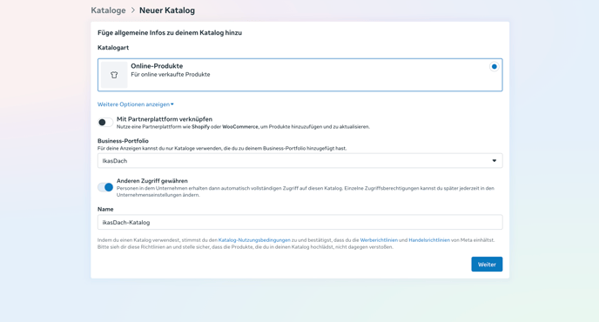The image size is (599, 322).
Task: Click the Neuer Katalog breadcrumb title
Action: (167, 10)
